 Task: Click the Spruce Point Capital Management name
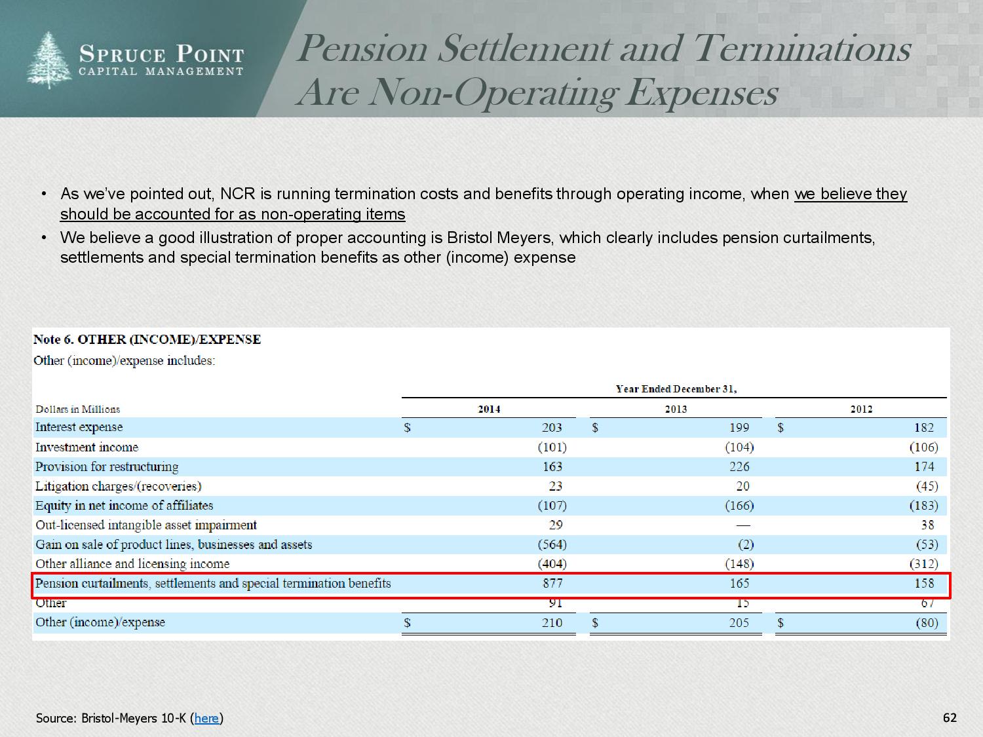click(161, 61)
